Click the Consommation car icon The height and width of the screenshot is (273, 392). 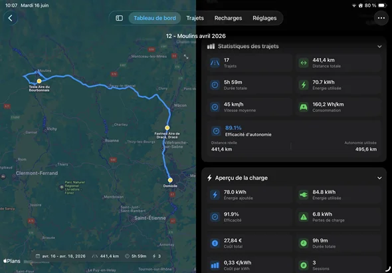coord(304,107)
